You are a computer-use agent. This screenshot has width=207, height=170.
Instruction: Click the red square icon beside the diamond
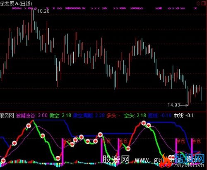pyautogui.click(x=204, y=3)
